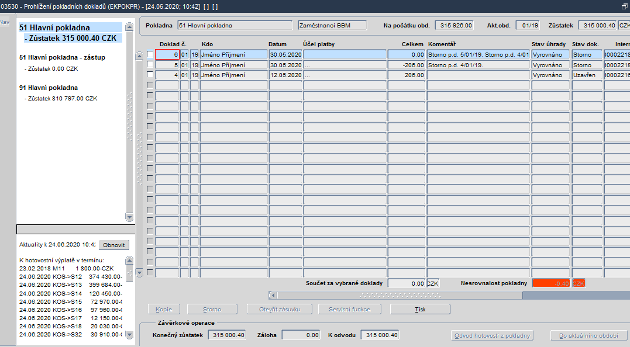Select 51 Hlavní pokladna - zástup entry
Image resolution: width=630 pixels, height=347 pixels.
pos(62,57)
